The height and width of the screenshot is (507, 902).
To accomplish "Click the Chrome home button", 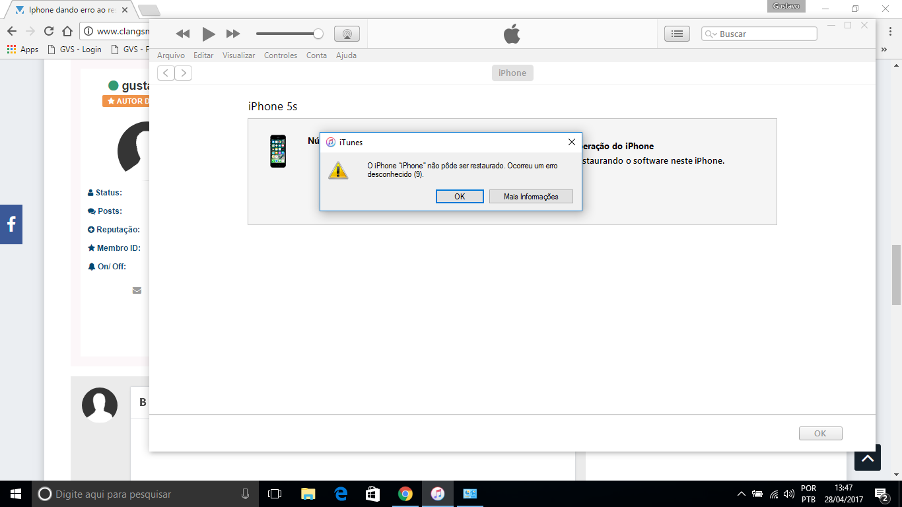I will pos(67,31).
